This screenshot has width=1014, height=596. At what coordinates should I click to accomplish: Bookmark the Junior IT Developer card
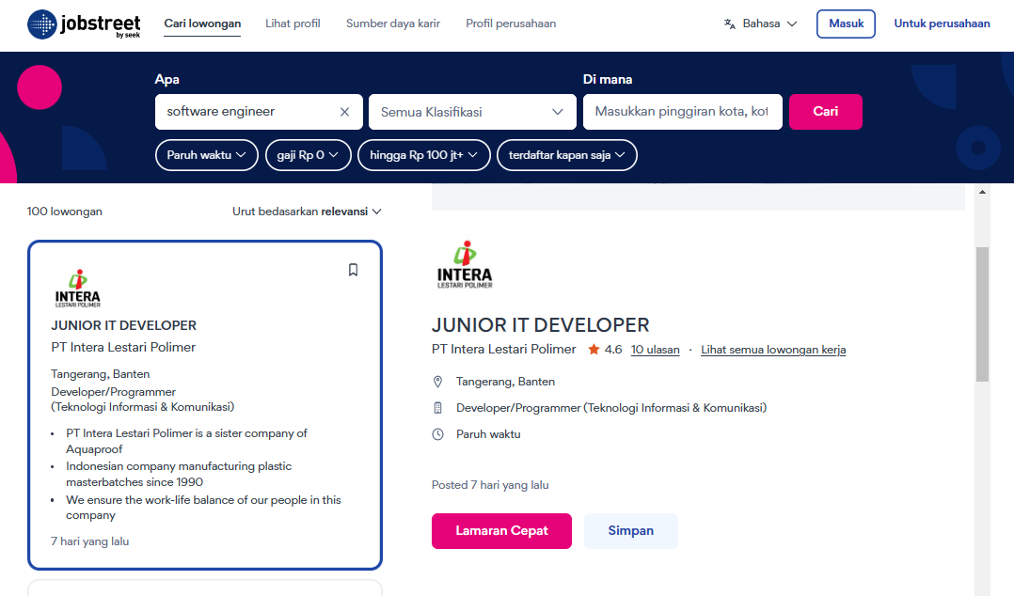[x=353, y=270]
